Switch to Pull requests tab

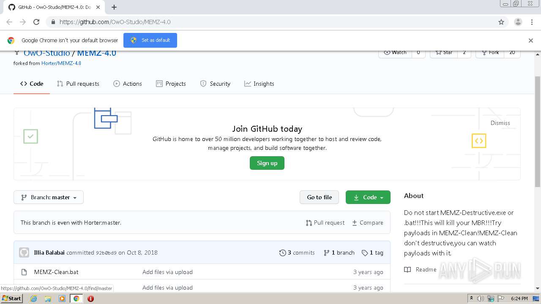78,84
